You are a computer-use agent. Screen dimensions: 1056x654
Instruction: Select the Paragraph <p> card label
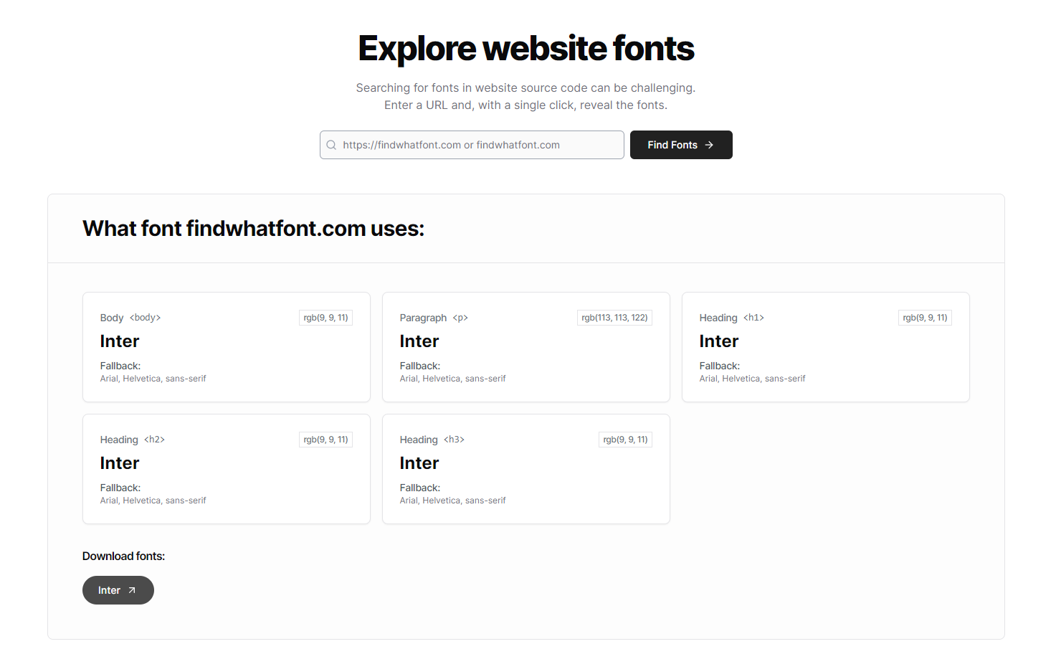click(x=434, y=318)
